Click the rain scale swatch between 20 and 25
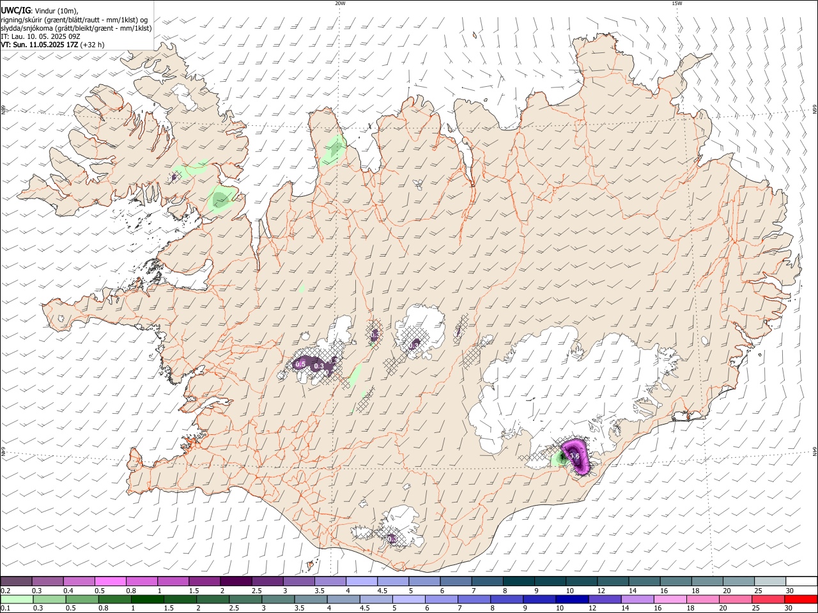The width and height of the screenshot is (818, 613). coord(737,600)
